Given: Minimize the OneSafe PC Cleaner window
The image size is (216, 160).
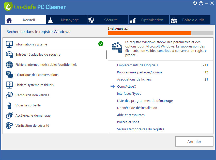Looking at the screenshot, I should point(206,4).
